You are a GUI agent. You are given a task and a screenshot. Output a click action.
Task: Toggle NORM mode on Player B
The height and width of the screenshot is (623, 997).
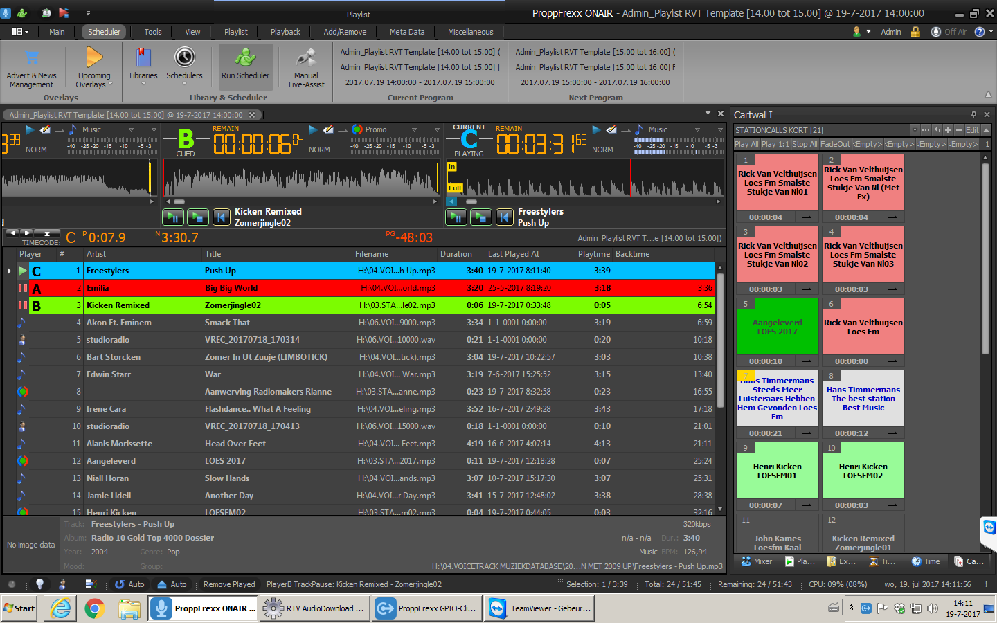[x=319, y=150]
